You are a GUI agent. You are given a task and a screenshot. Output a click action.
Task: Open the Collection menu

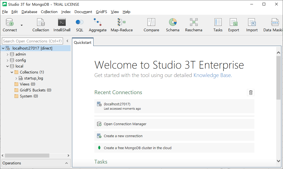coord(49,12)
